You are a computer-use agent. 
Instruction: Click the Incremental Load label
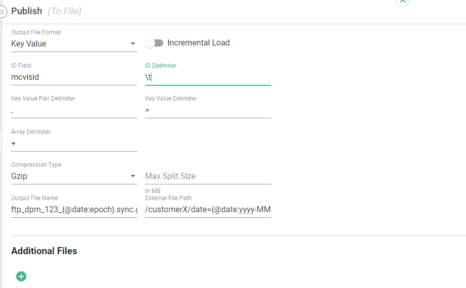tap(198, 43)
